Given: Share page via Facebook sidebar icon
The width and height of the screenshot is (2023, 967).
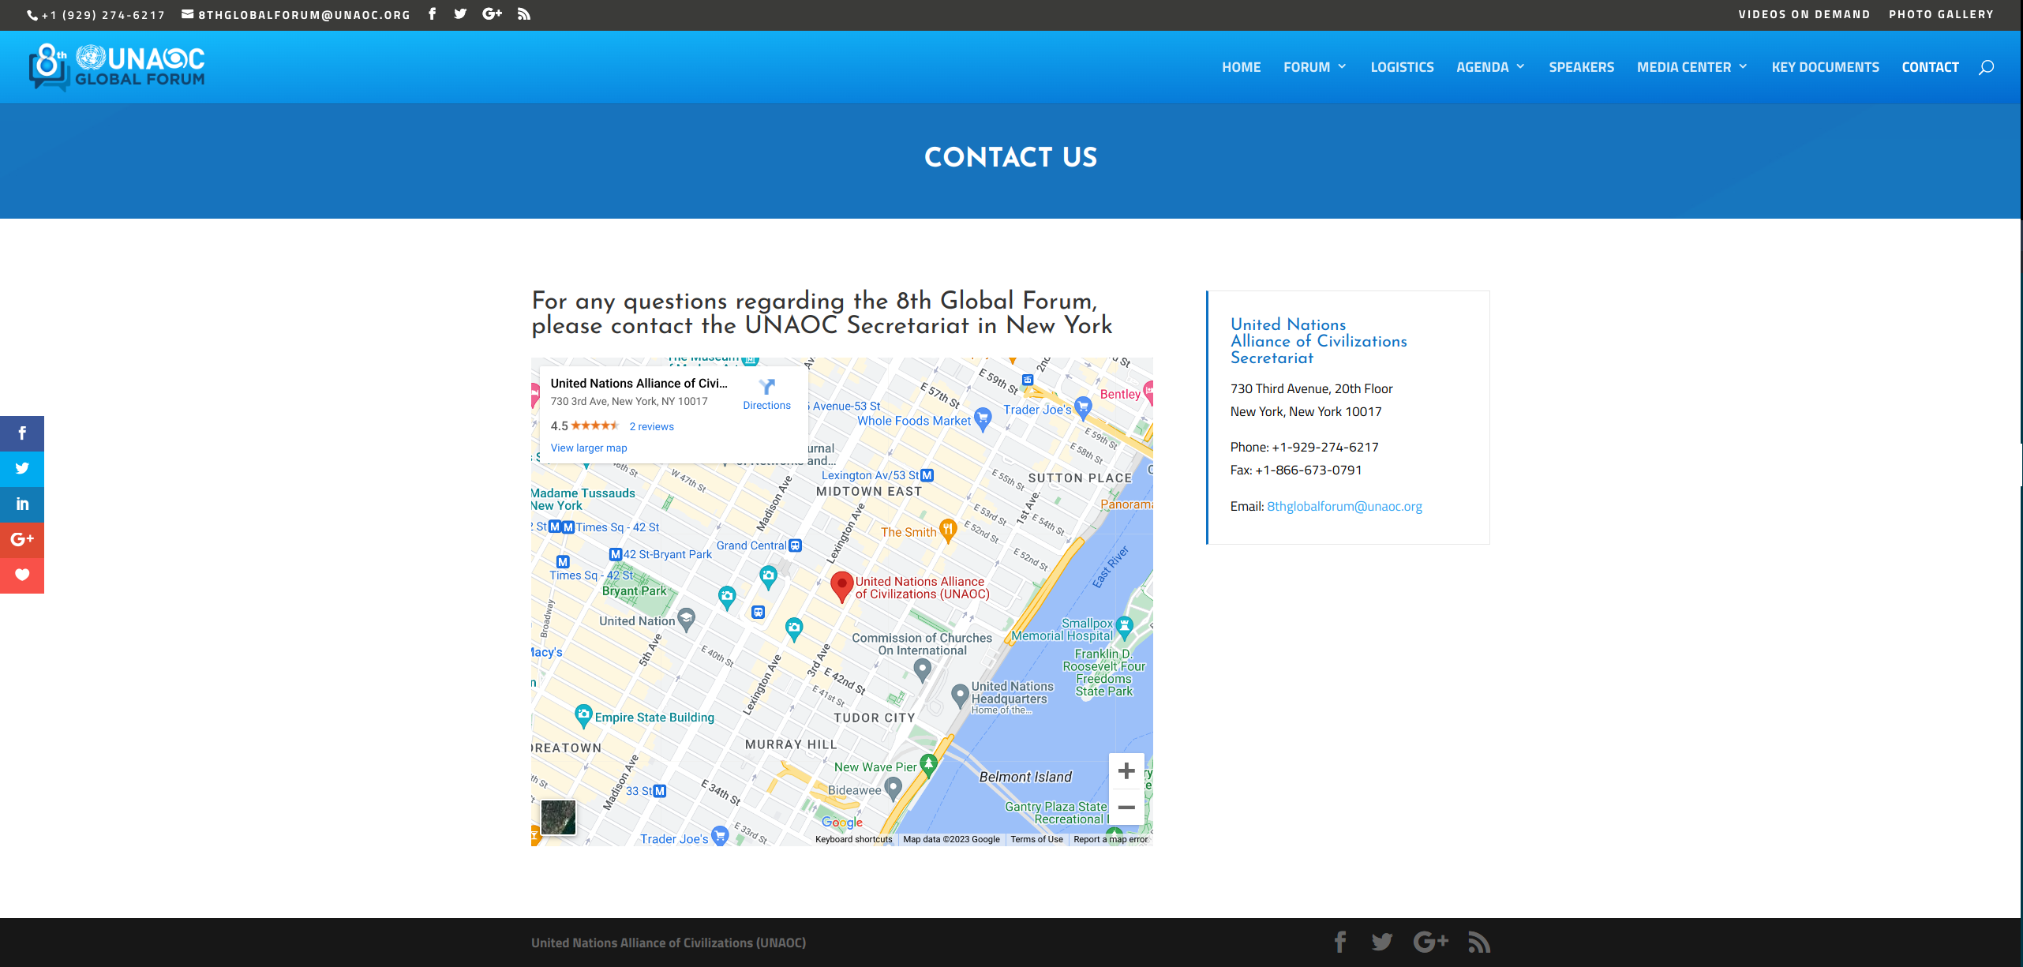Looking at the screenshot, I should 22,433.
